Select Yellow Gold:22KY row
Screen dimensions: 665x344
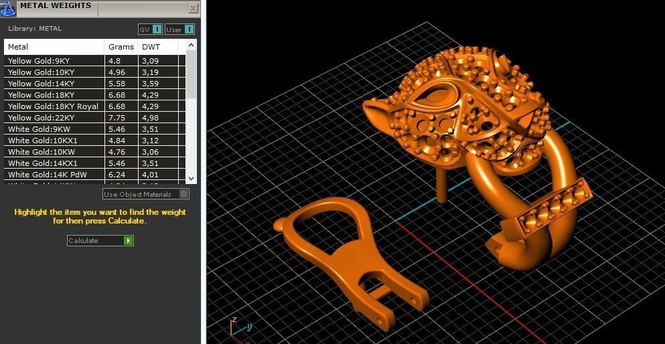(x=95, y=118)
